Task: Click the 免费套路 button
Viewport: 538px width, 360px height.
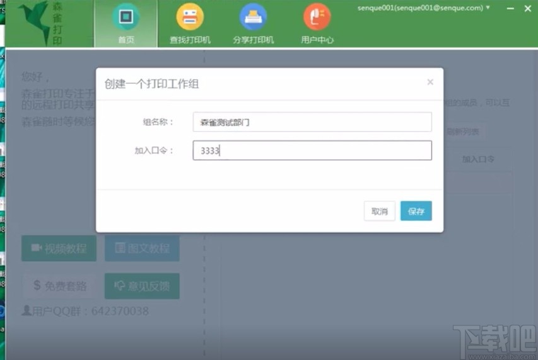Action: click(59, 286)
